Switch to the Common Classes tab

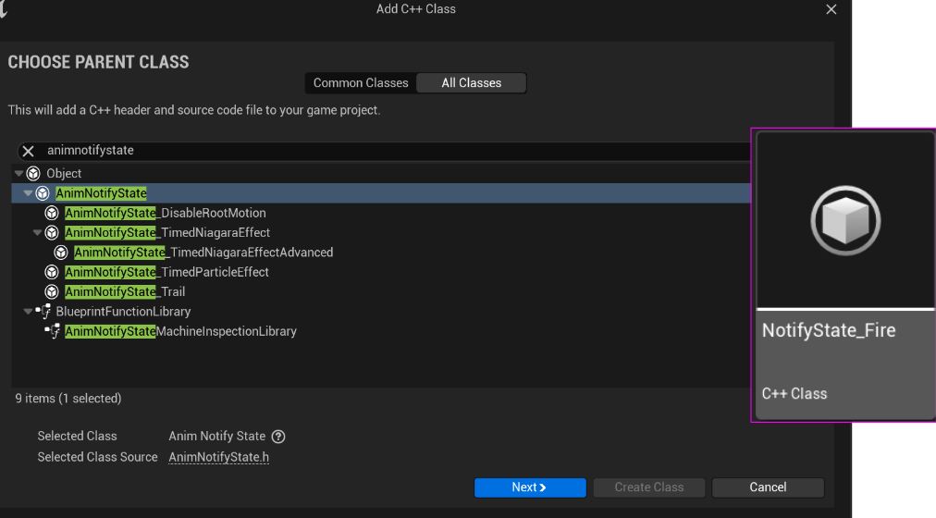coord(361,83)
